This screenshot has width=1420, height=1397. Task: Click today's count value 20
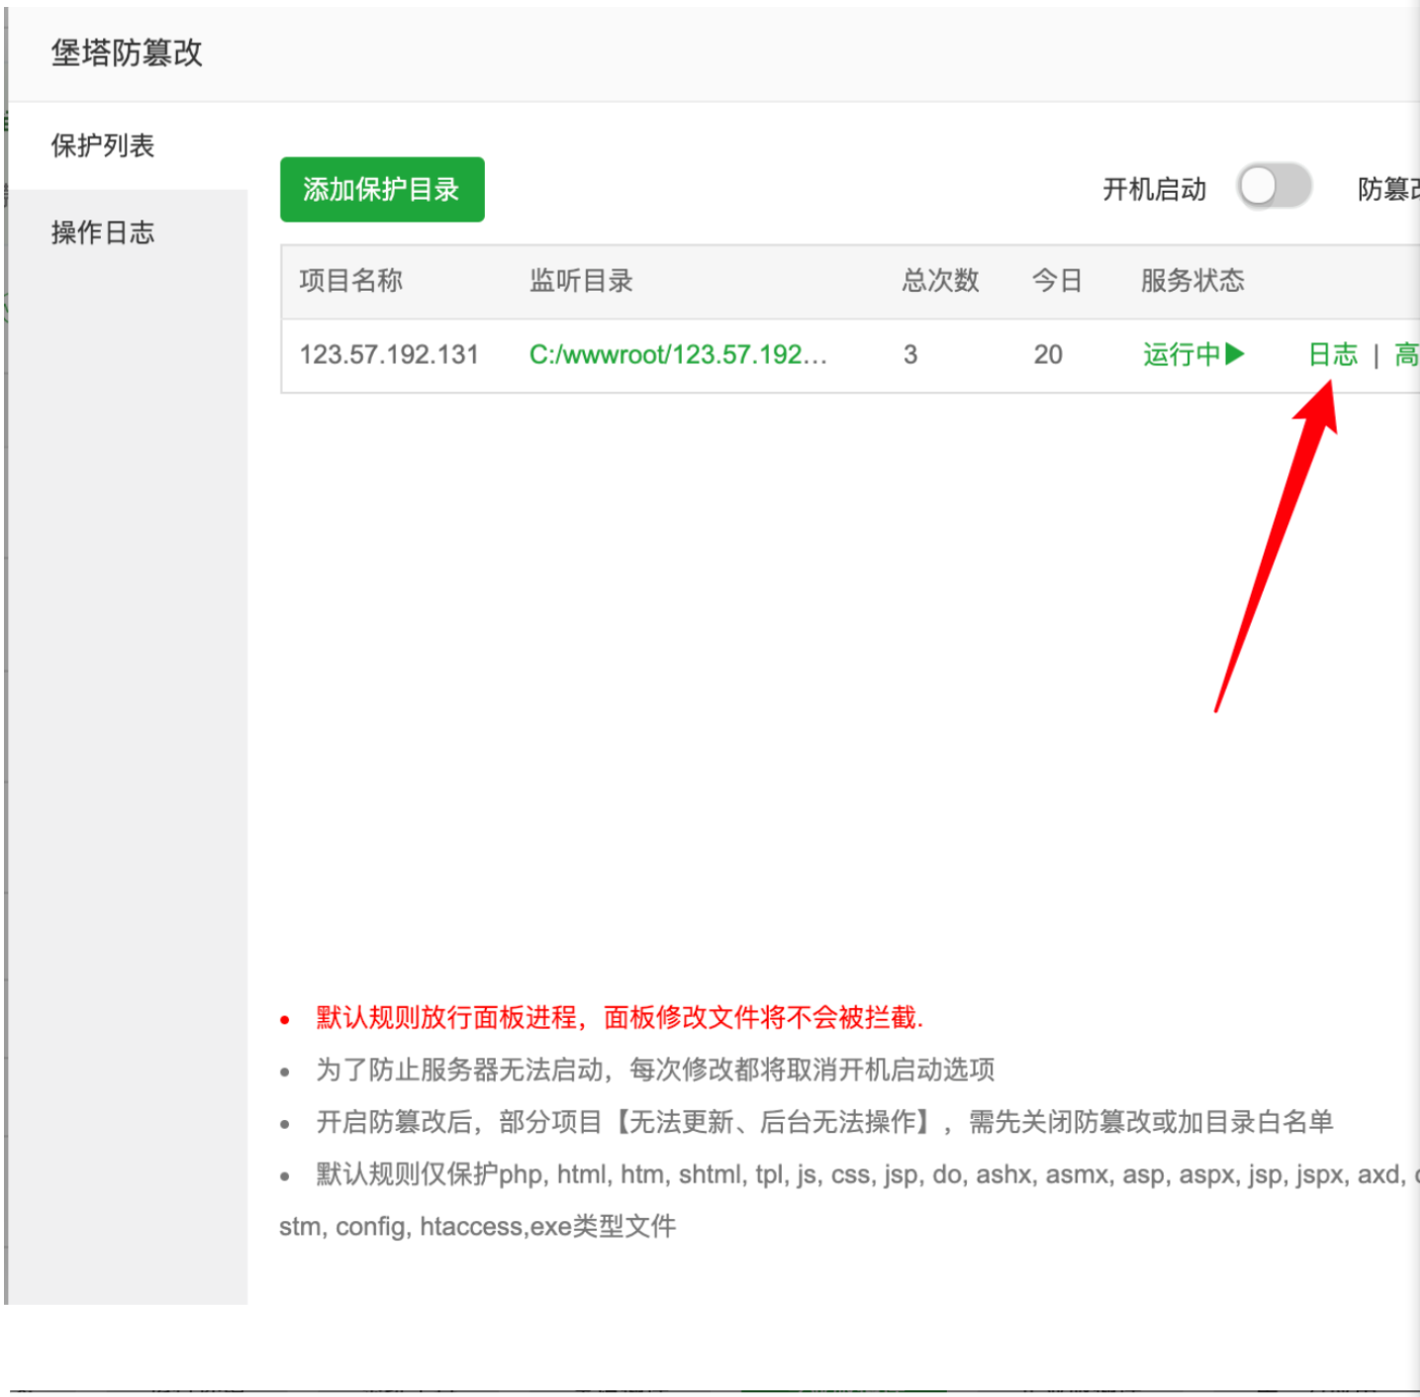click(1048, 354)
